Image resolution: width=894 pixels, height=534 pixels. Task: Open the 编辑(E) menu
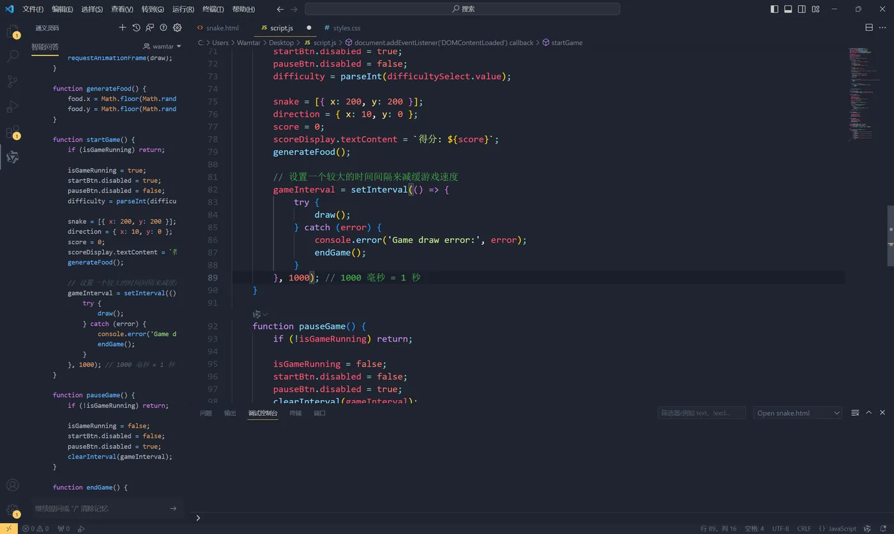click(x=62, y=9)
